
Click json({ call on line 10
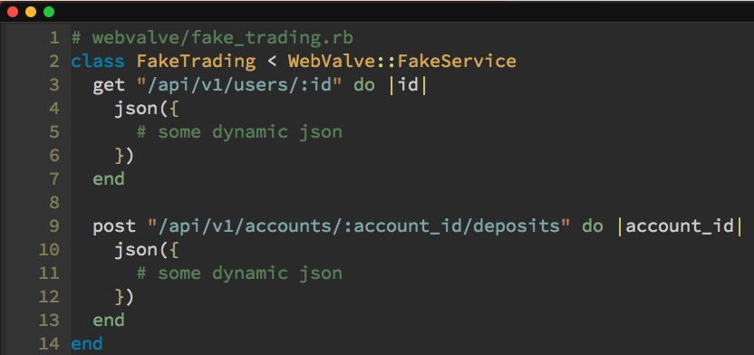point(147,250)
